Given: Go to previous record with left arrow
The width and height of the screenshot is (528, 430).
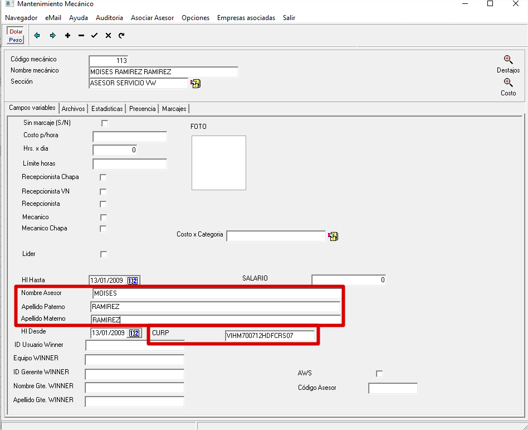Looking at the screenshot, I should pyautogui.click(x=37, y=35).
